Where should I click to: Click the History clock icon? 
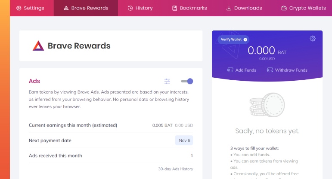[130, 8]
